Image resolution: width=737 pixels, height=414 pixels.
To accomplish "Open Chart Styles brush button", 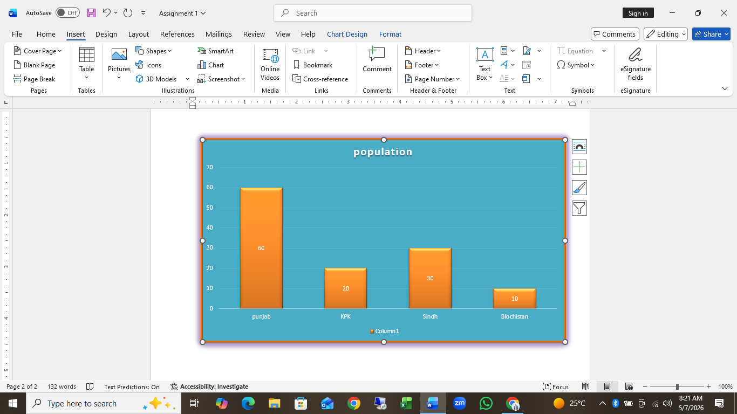I will tap(579, 188).
